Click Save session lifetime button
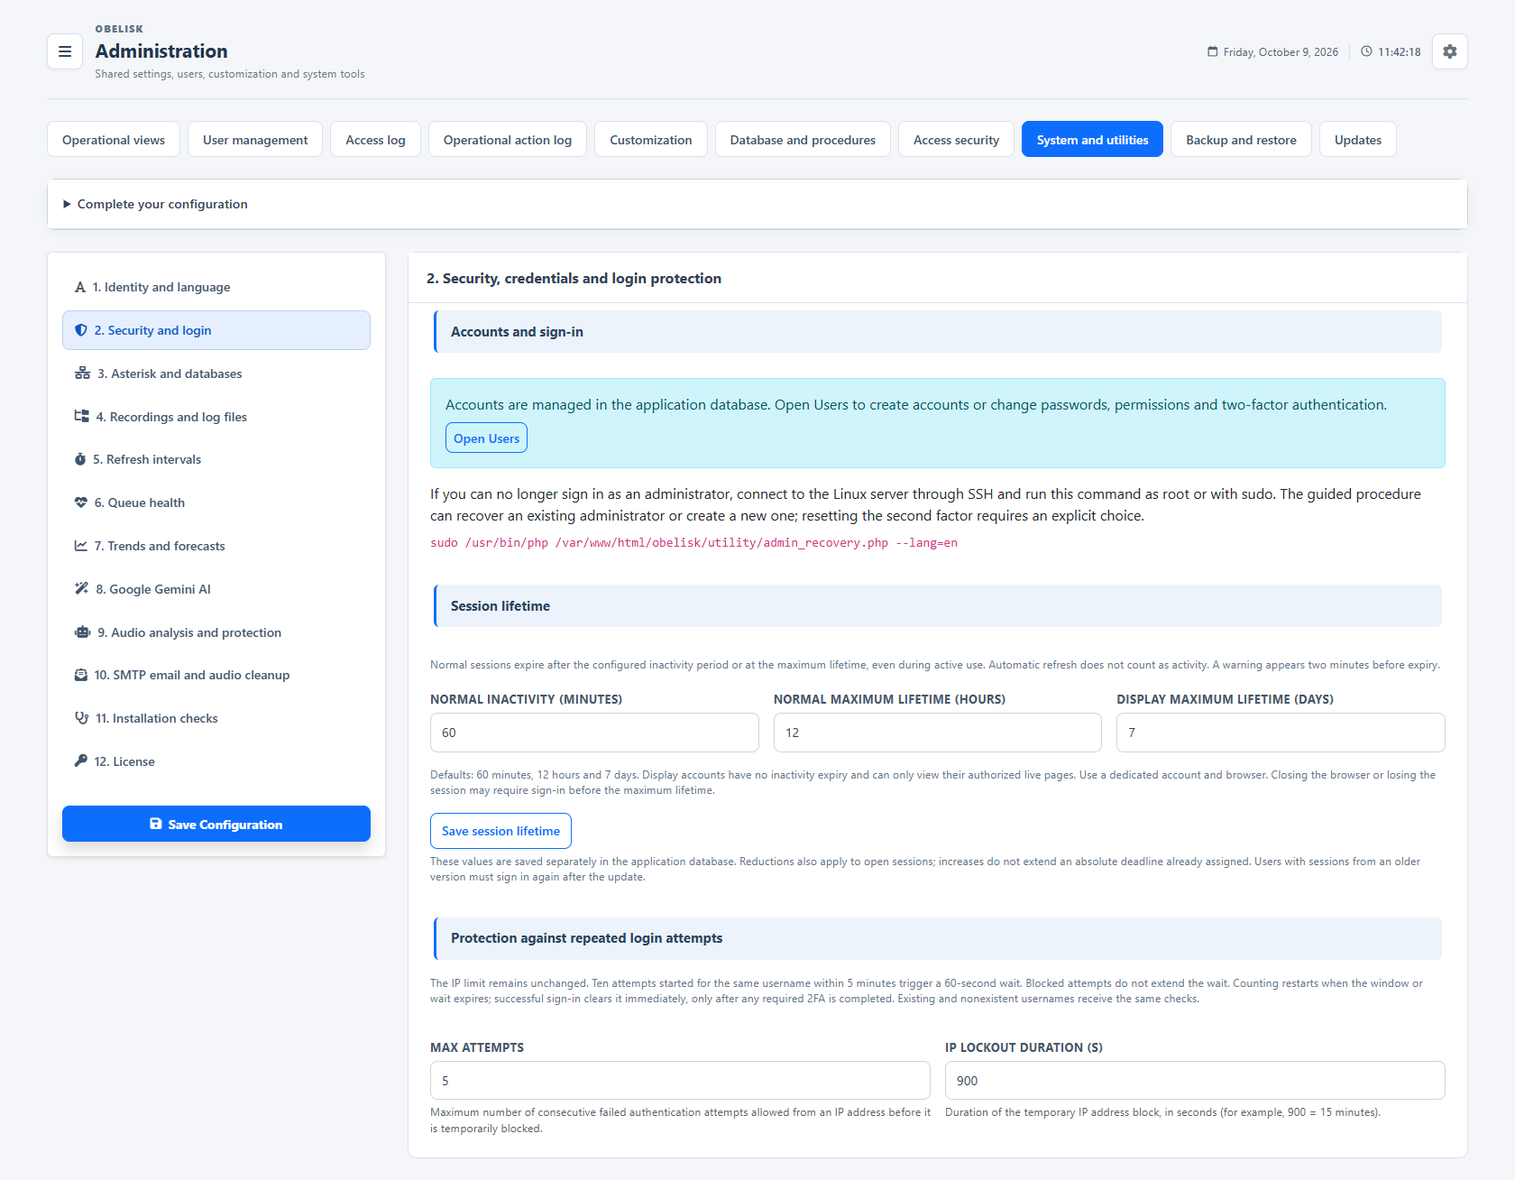This screenshot has width=1515, height=1180. 500,831
